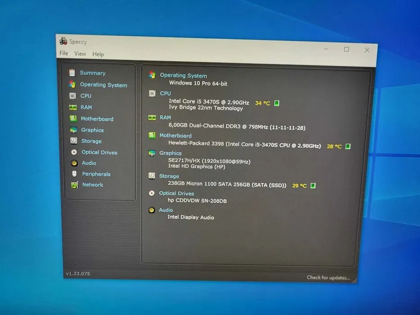Click the Graphics monitor icon in summary pane
Viewport: 420px width, 315px height.
pos(152,153)
